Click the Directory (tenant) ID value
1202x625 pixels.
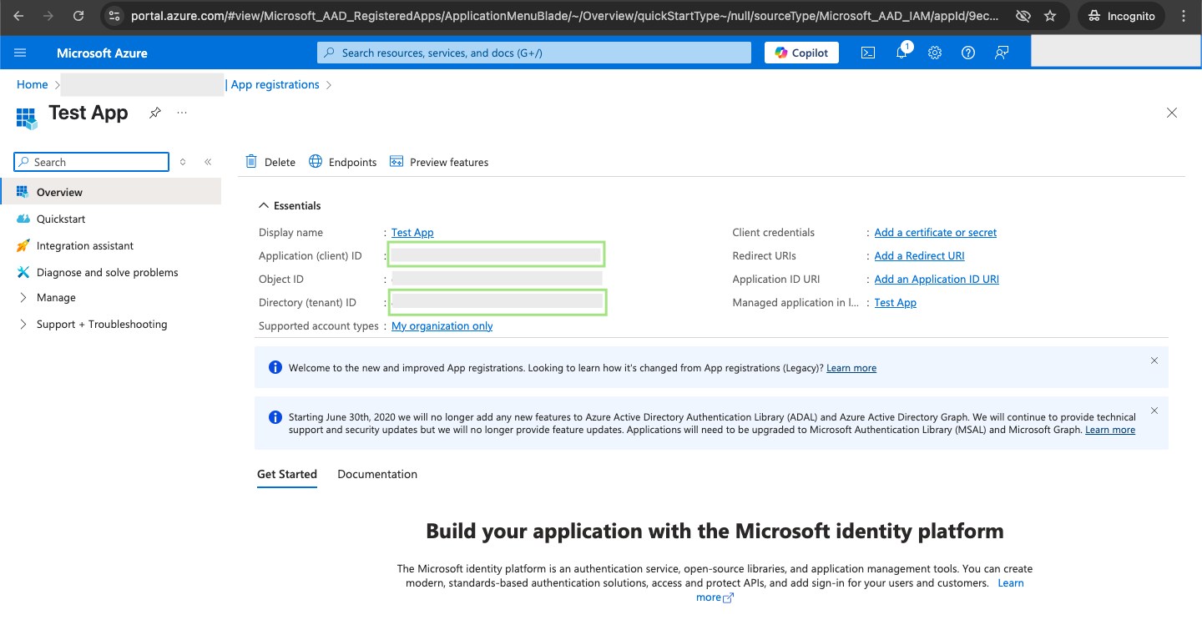click(x=497, y=301)
